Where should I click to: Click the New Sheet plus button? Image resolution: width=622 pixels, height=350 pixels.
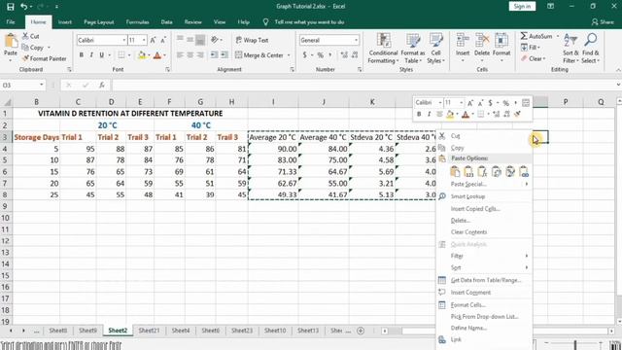(x=361, y=331)
